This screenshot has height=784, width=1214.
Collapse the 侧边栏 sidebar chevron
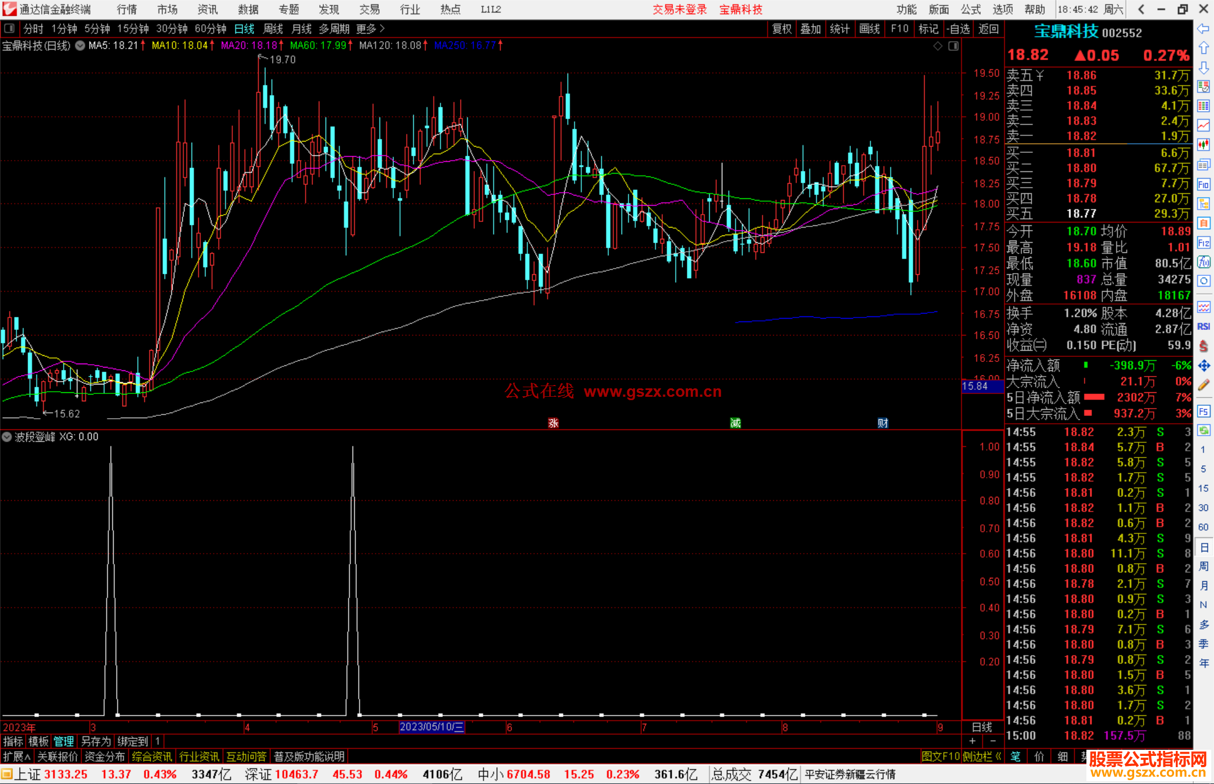tap(998, 756)
